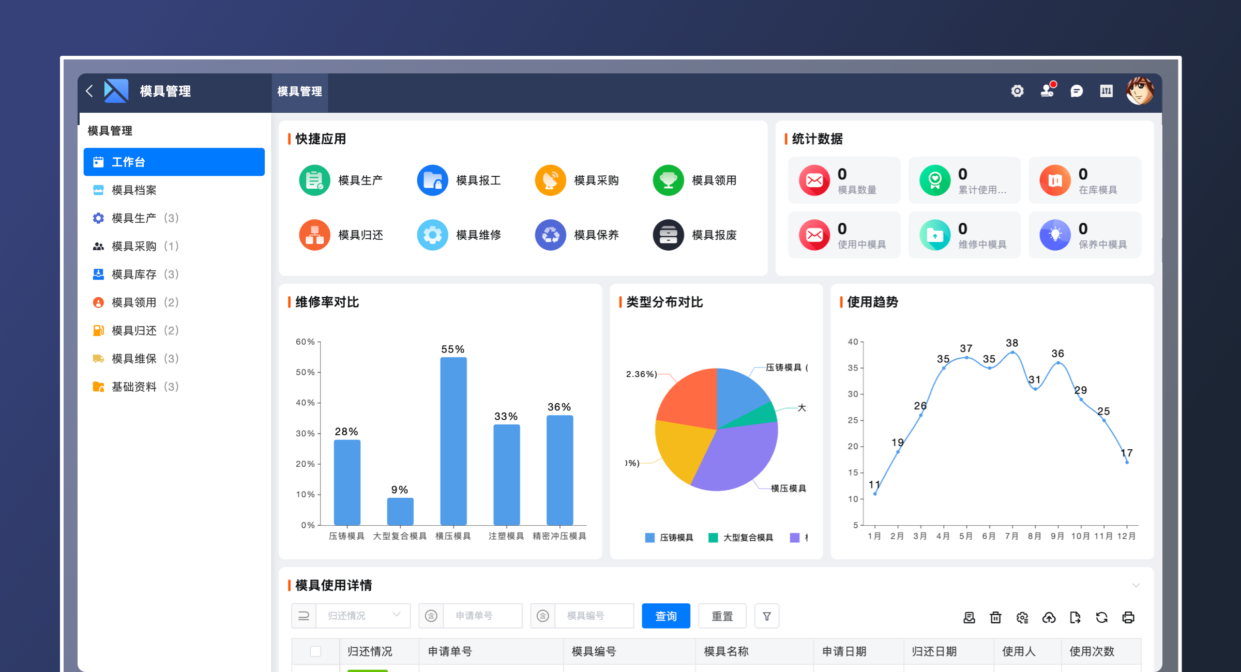Viewport: 1241px width, 672px height.
Task: Select the trash delete icon above the table
Action: (995, 617)
